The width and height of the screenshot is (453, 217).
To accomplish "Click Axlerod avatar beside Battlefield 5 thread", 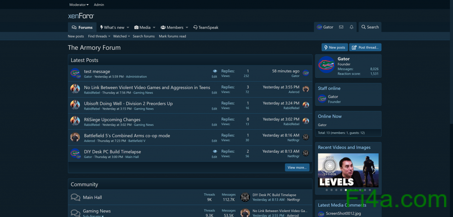I will [x=75, y=137].
